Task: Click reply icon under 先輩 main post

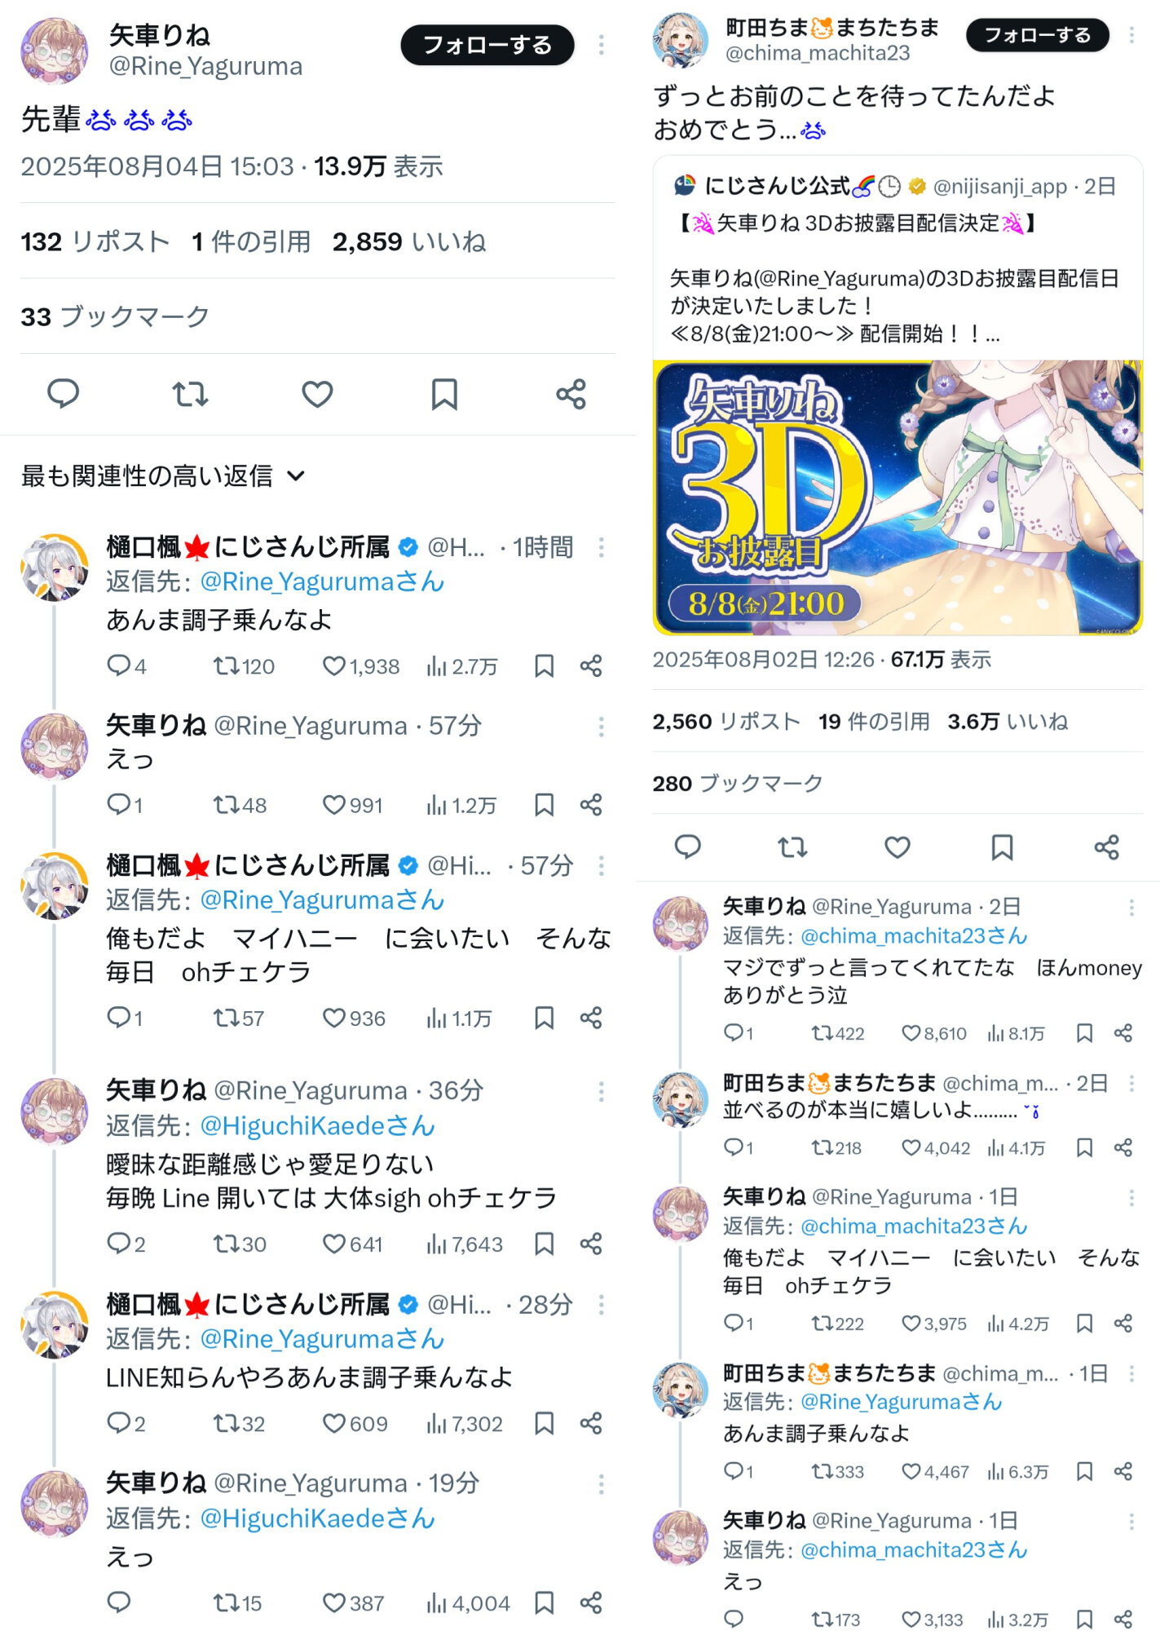Action: (x=63, y=394)
